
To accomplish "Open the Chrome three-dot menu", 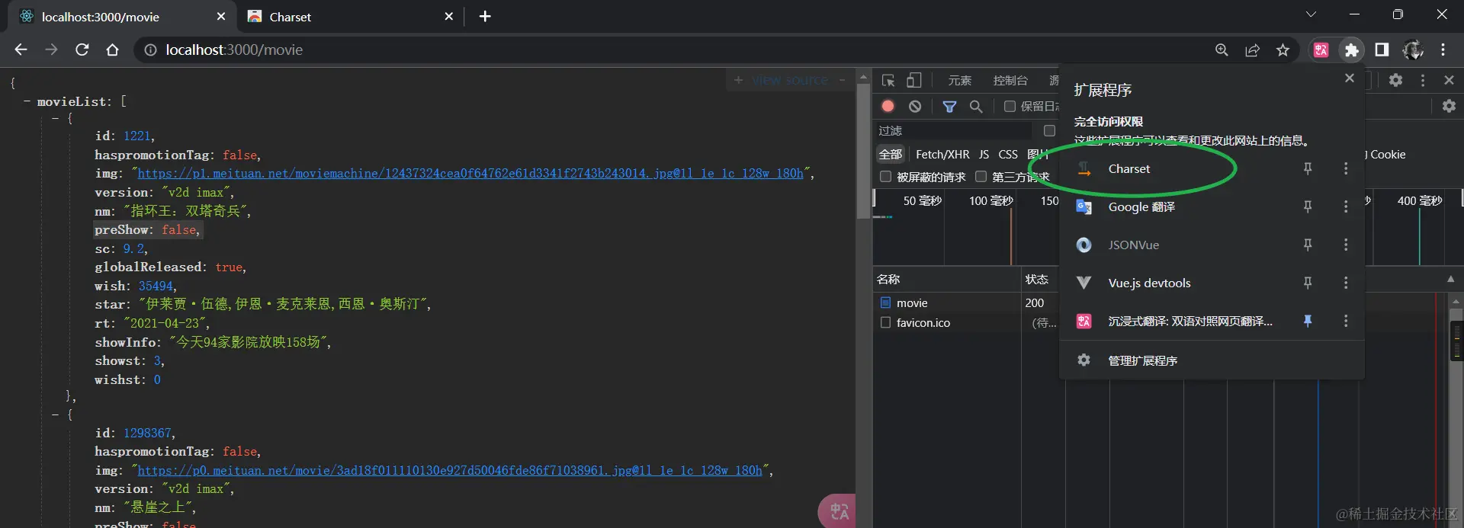I will tap(1443, 50).
